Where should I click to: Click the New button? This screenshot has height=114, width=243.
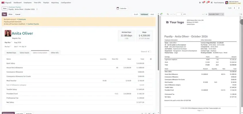tap(5, 8)
